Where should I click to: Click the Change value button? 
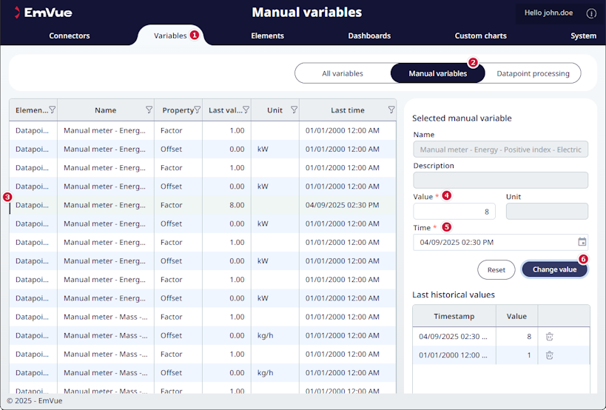[555, 269]
